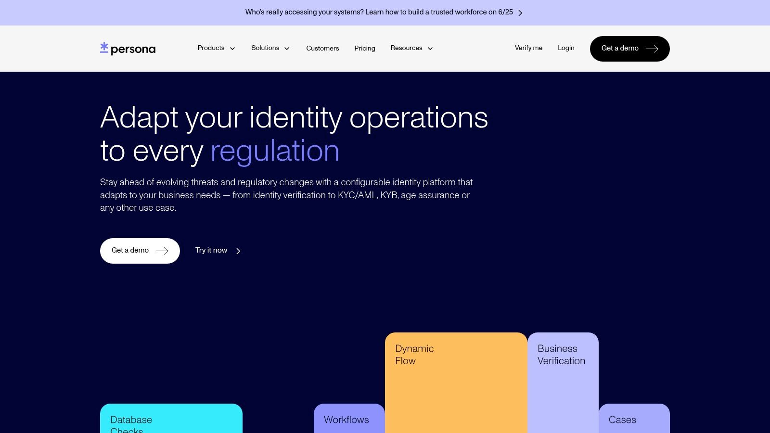Go to the Customers page
770x433 pixels.
tap(322, 48)
